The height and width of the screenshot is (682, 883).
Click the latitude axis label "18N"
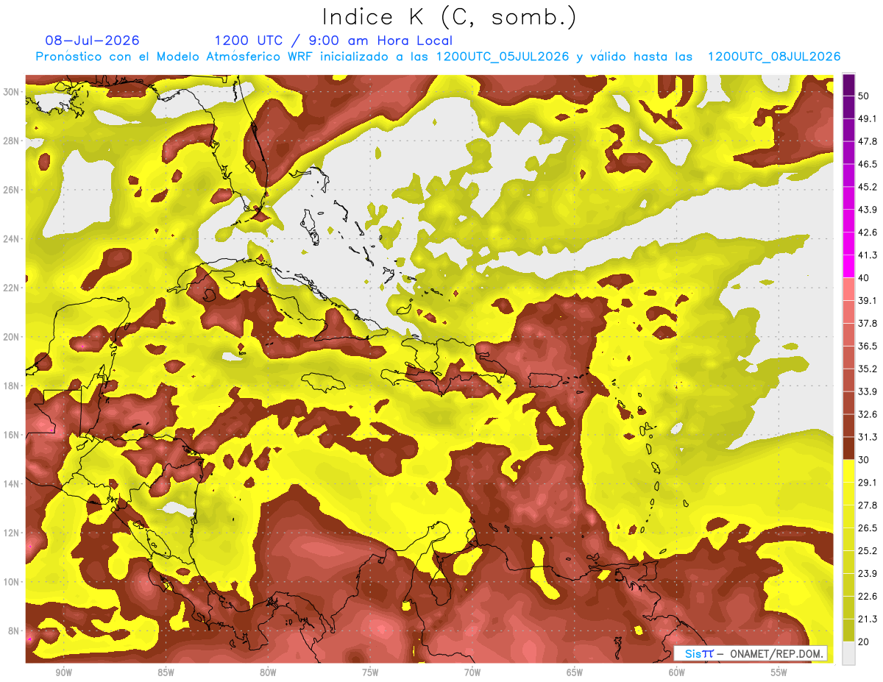[11, 386]
